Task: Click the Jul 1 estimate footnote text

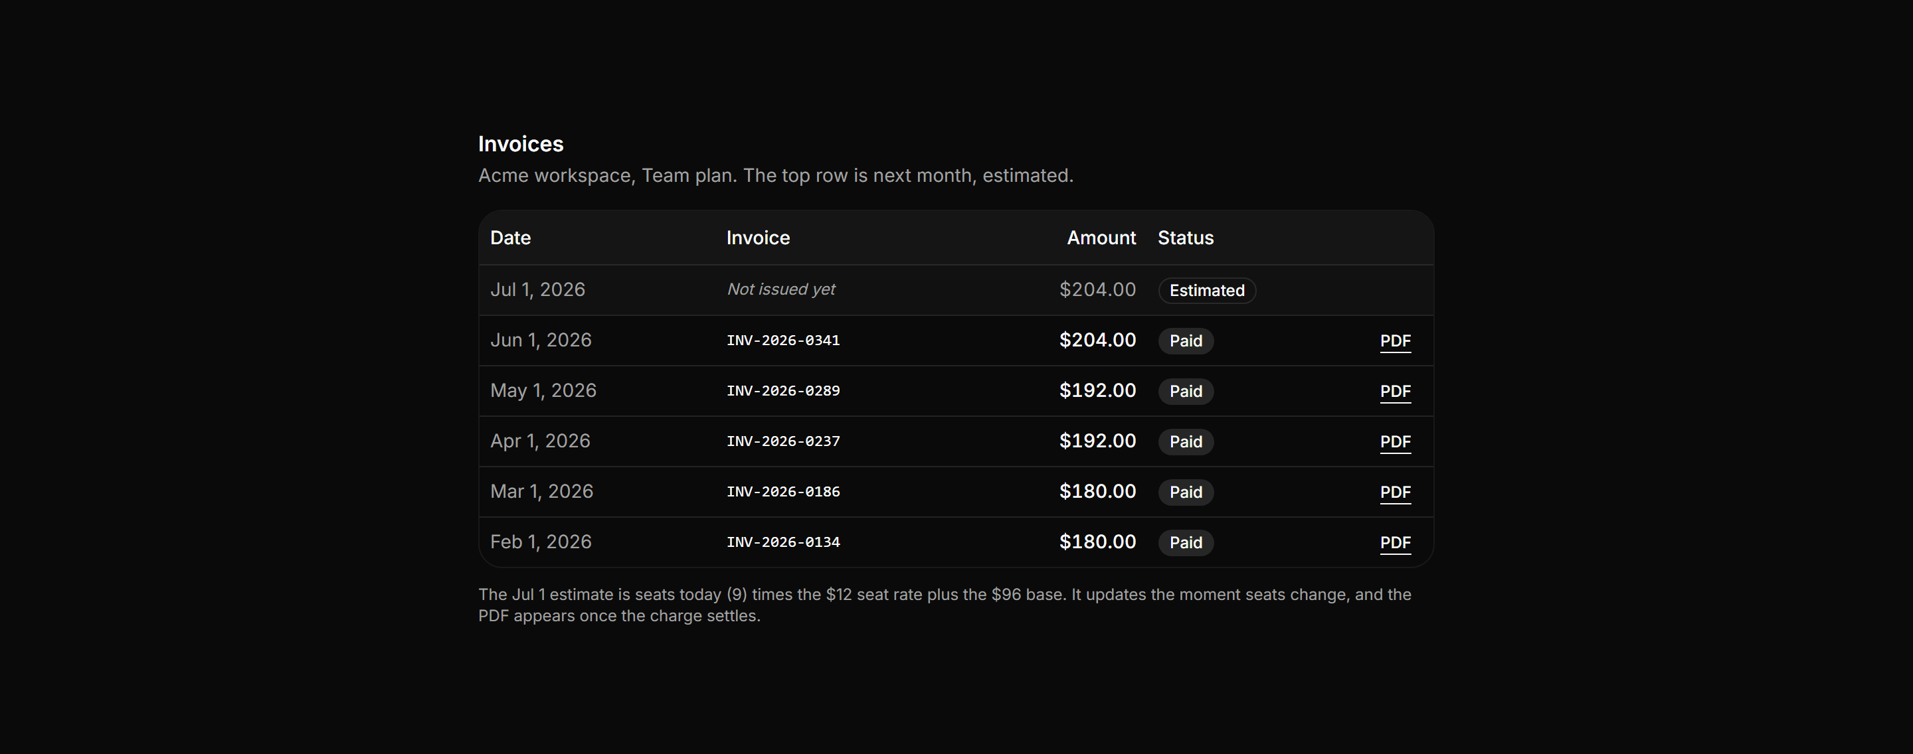Action: click(945, 605)
